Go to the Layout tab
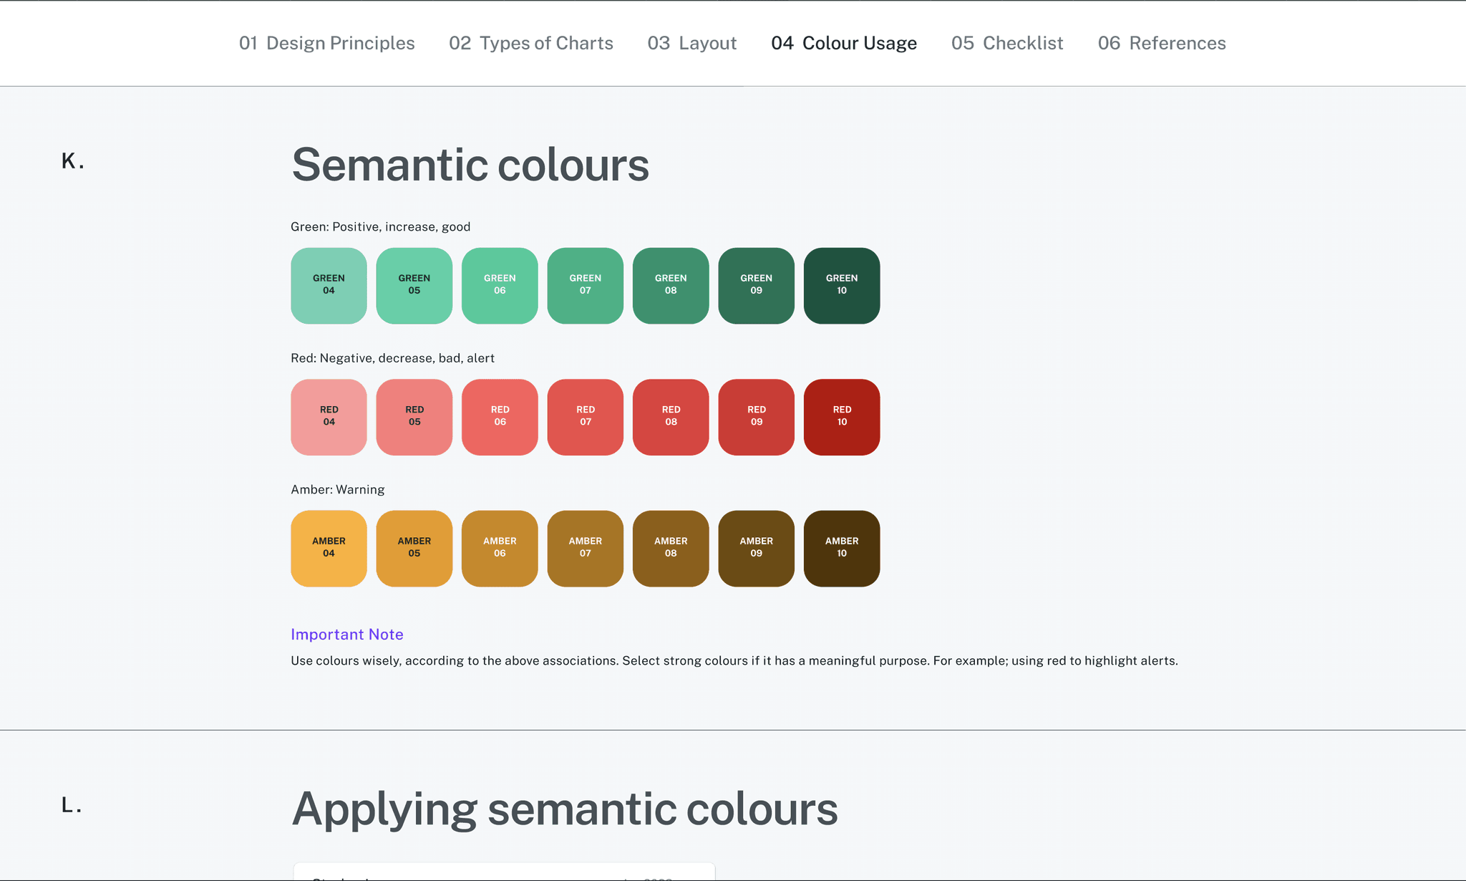 [691, 43]
